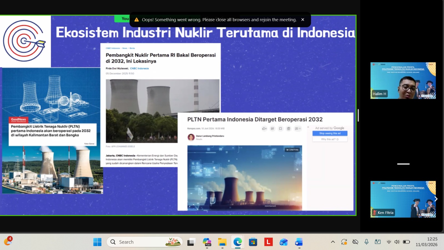Mute audio via the speaker icon in the tray
Image resolution: width=444 pixels, height=250 pixels.
tap(397, 241)
